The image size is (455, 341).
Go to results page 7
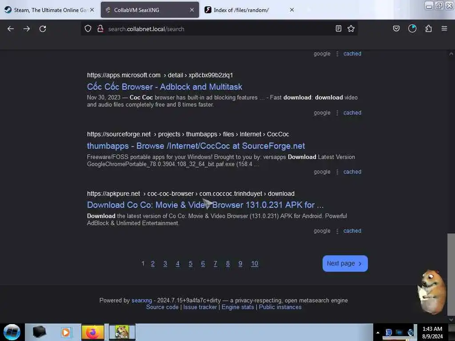(x=216, y=264)
